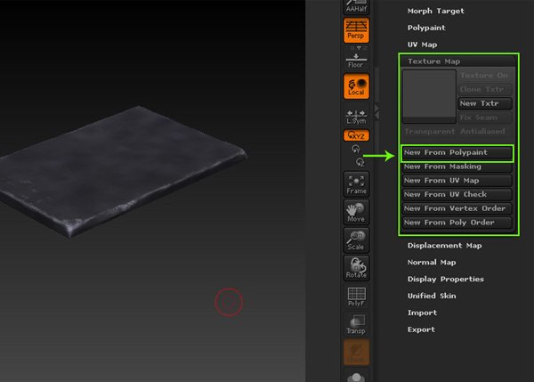The image size is (534, 382).
Task: Expand the Displacement Map subpalette
Action: point(444,246)
